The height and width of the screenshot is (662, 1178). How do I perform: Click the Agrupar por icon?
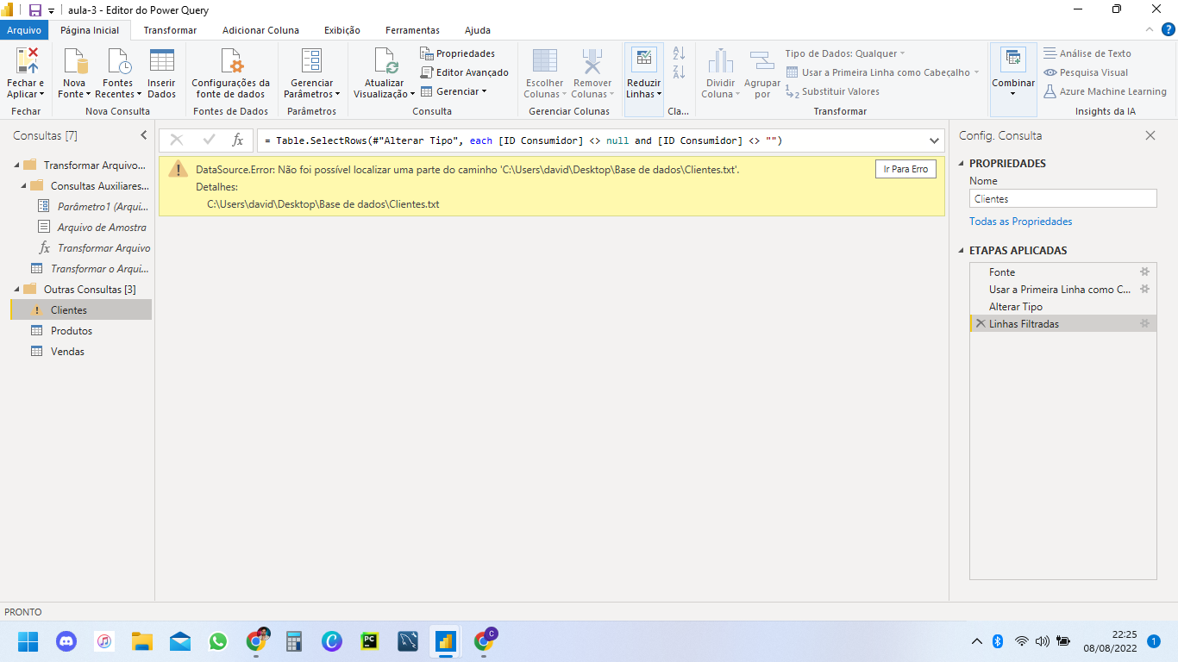tap(761, 61)
